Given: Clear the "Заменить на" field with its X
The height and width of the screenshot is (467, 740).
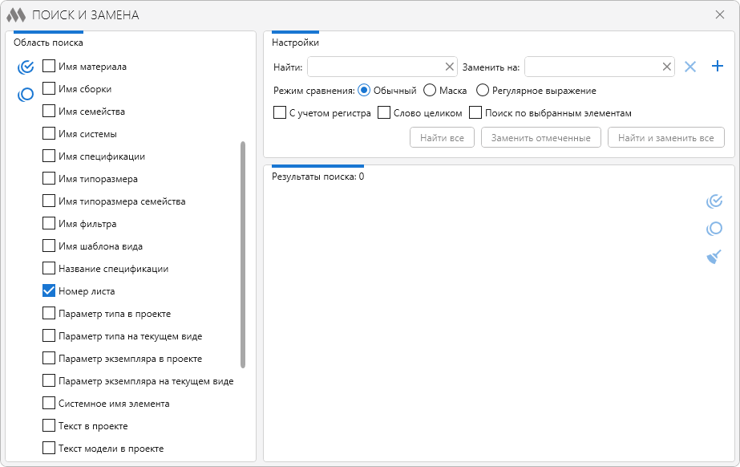Looking at the screenshot, I should [666, 67].
